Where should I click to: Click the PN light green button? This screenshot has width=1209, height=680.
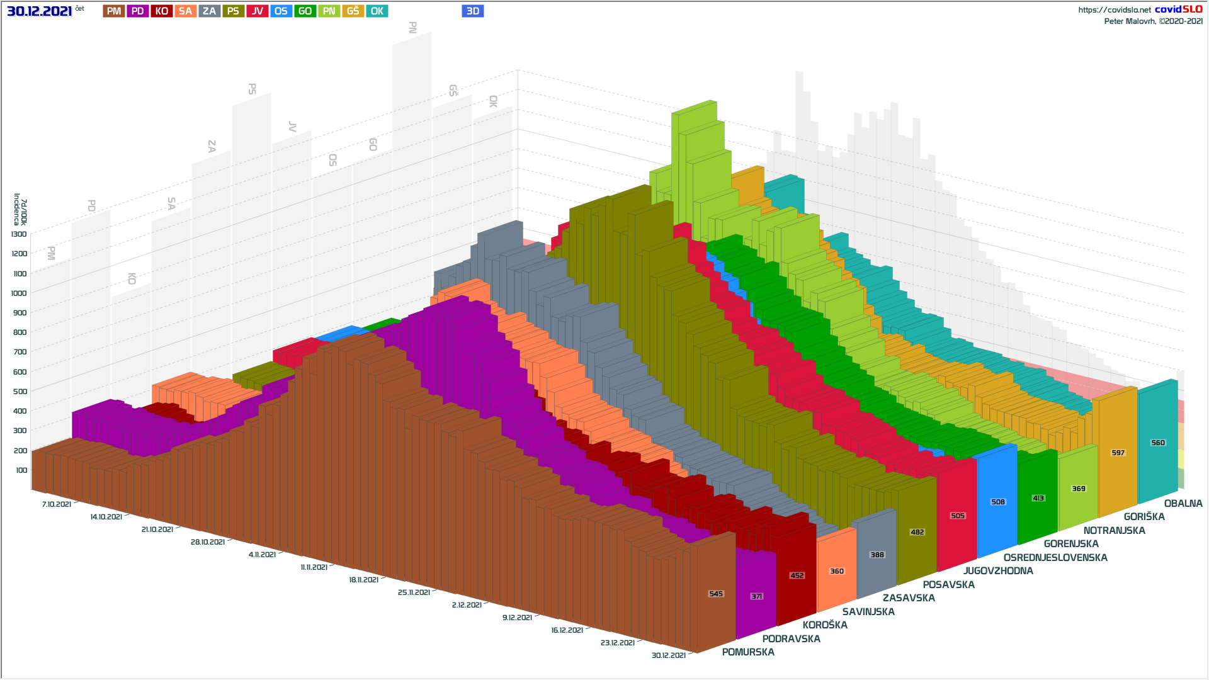[x=329, y=11]
